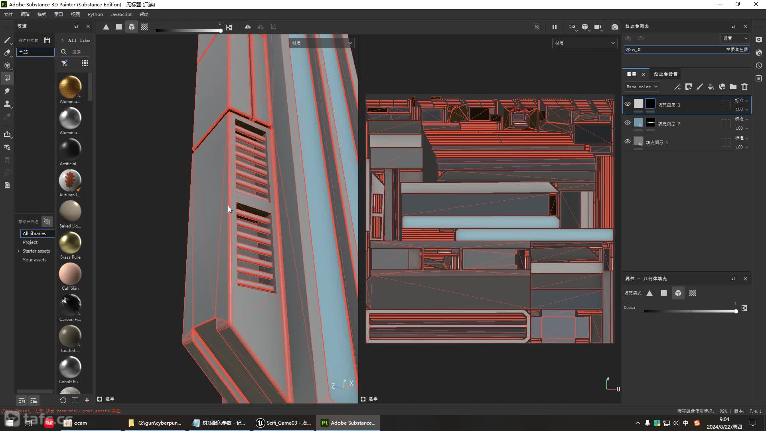Add a fill layer with bucket icon
This screenshot has height=431, width=766.
[x=711, y=87]
